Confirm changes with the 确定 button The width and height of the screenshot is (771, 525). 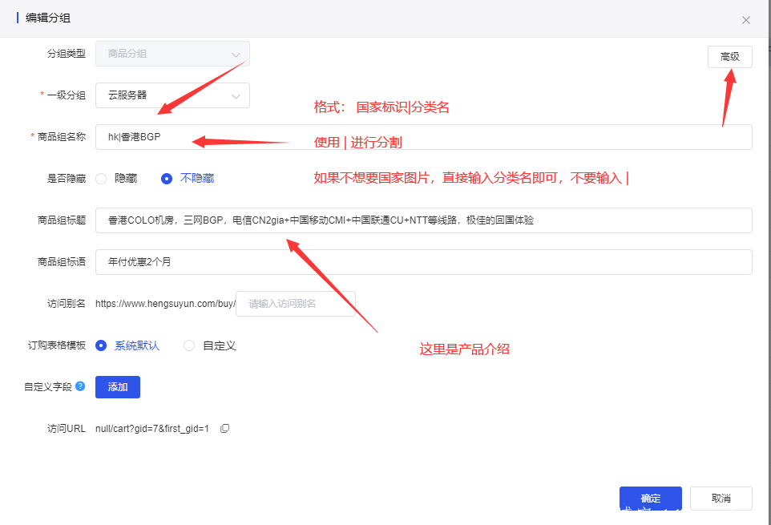(x=650, y=499)
